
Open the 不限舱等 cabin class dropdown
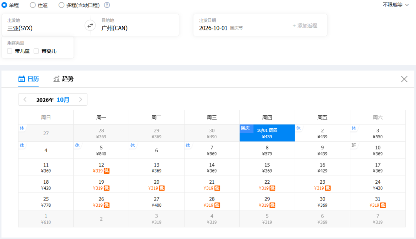click(395, 5)
